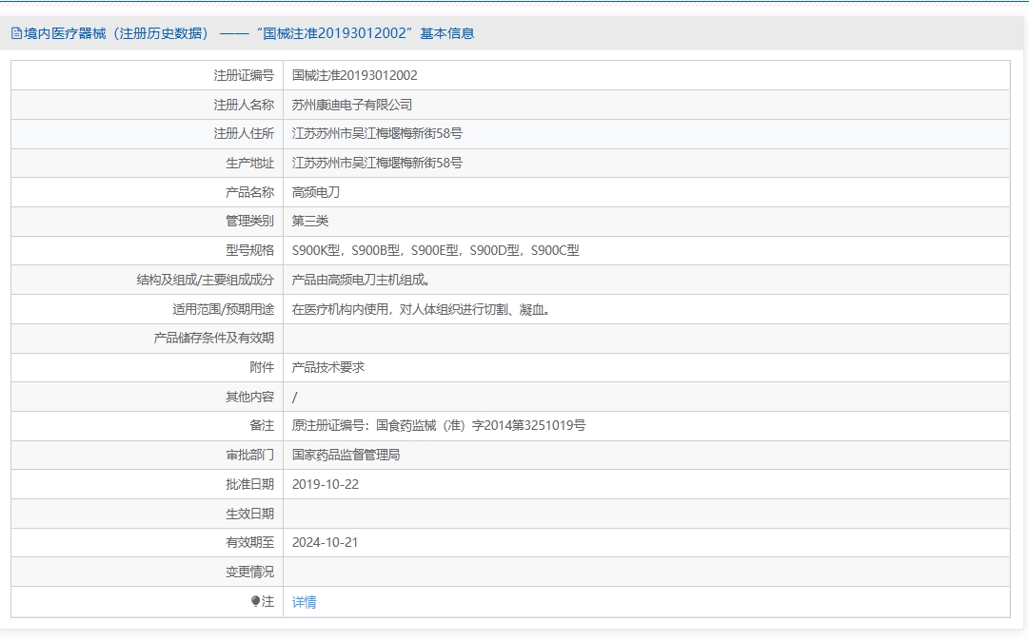Click the 型号规格 label

[x=249, y=250]
